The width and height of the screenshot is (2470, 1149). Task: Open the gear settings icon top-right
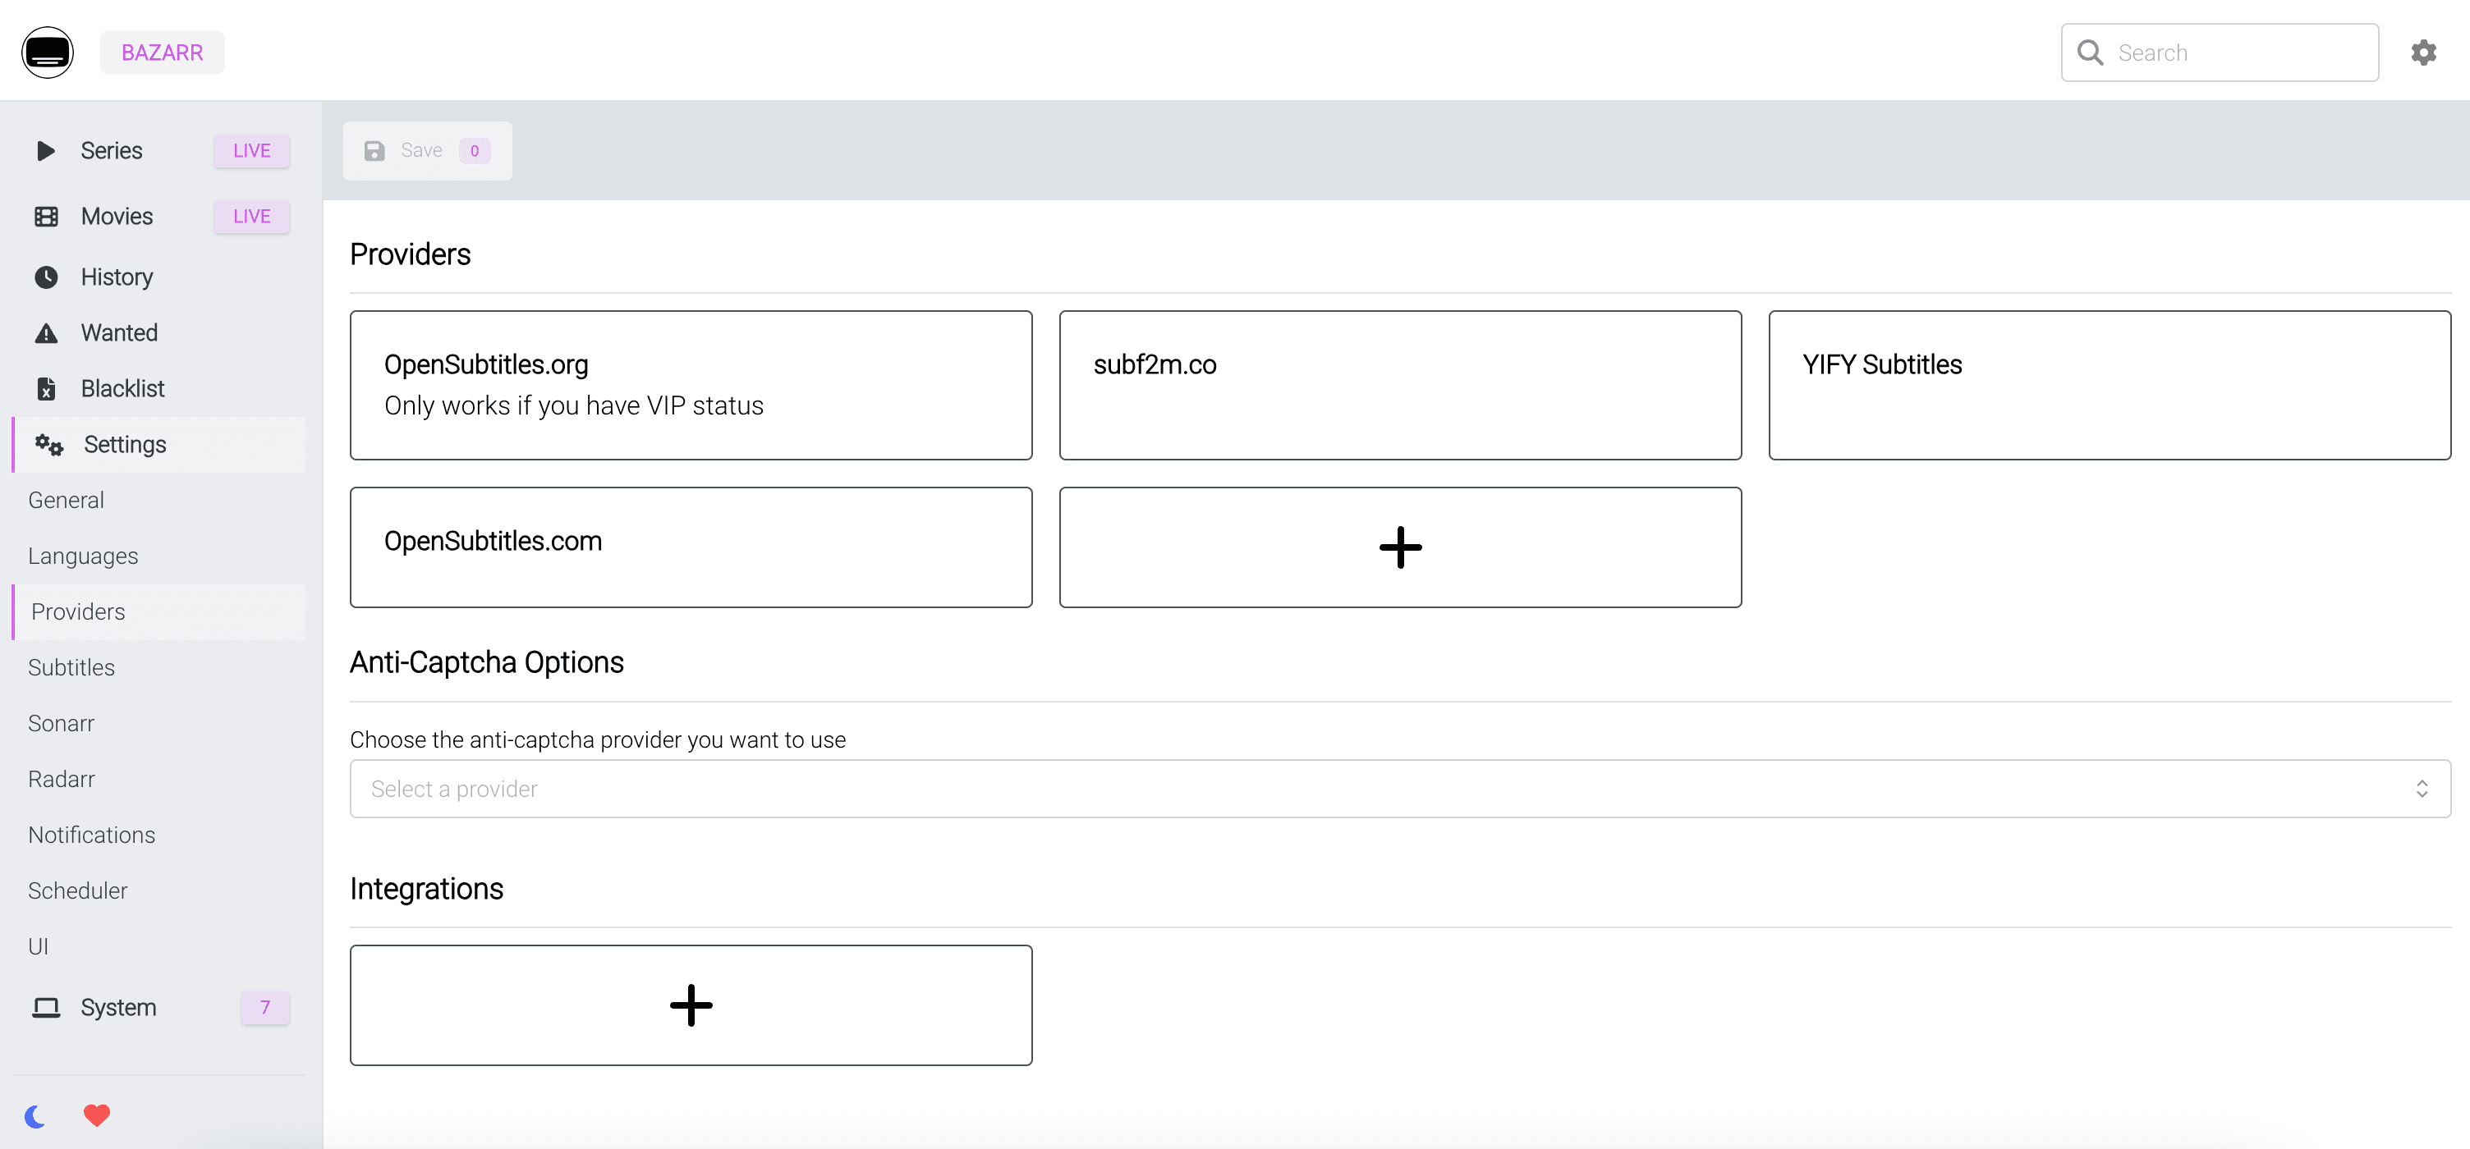(x=2423, y=53)
